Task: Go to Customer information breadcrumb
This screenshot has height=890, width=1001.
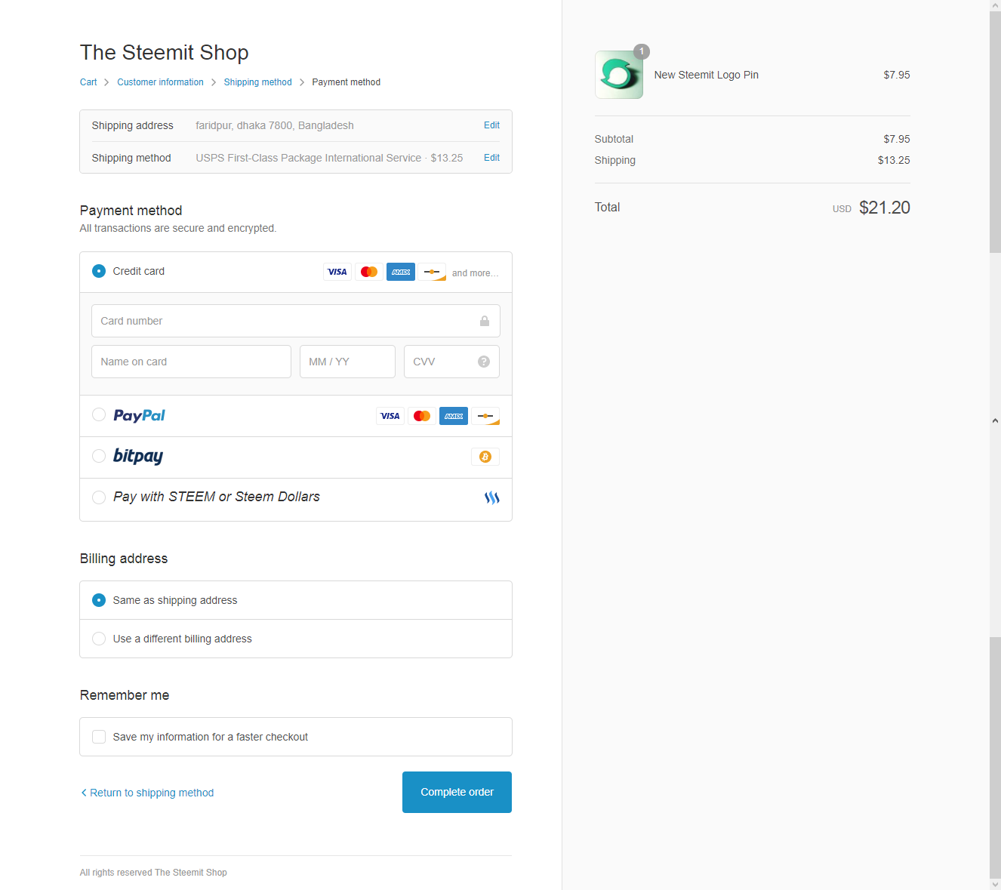Action: pos(160,82)
